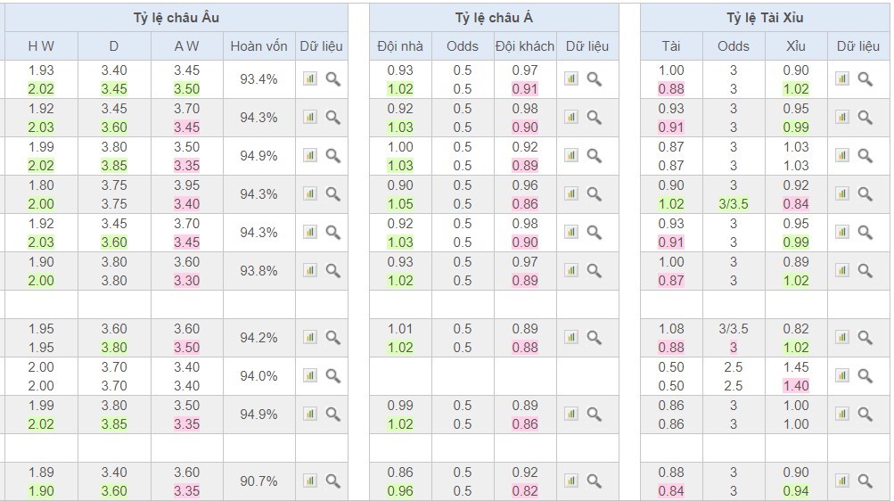Click magnifier icon in the 90.7% payout row

[x=332, y=480]
